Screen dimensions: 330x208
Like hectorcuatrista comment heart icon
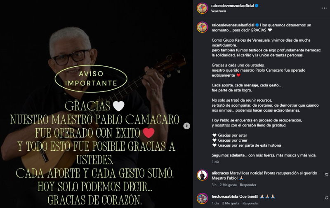(326, 198)
